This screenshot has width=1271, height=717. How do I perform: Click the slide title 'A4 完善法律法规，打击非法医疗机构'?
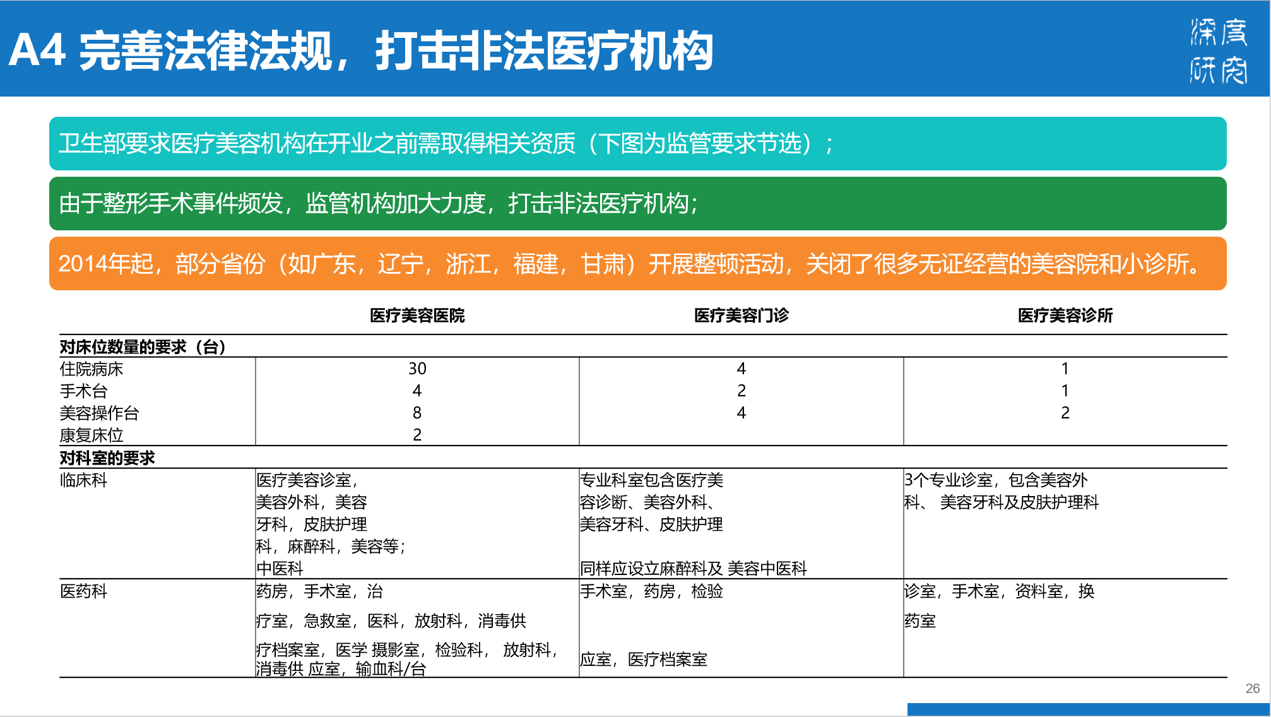[360, 50]
